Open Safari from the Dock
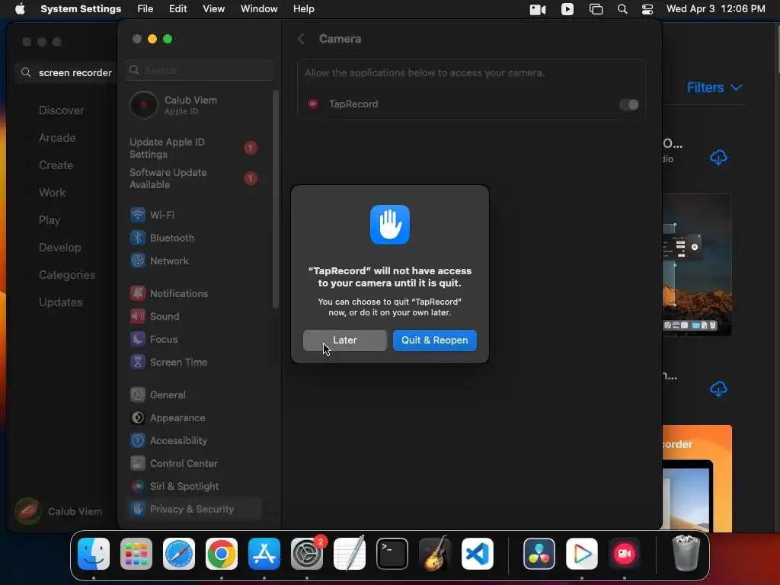This screenshot has height=585, width=780. click(x=179, y=554)
